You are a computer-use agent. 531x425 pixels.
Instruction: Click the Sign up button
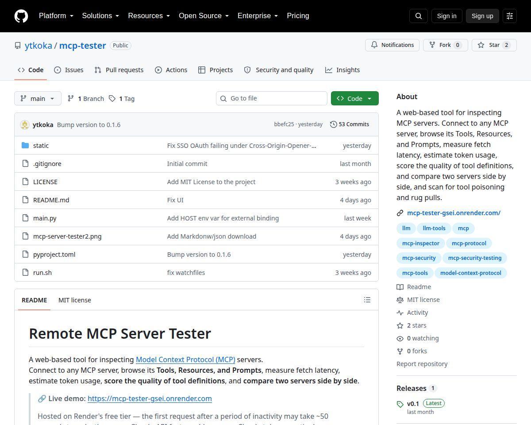coord(482,16)
